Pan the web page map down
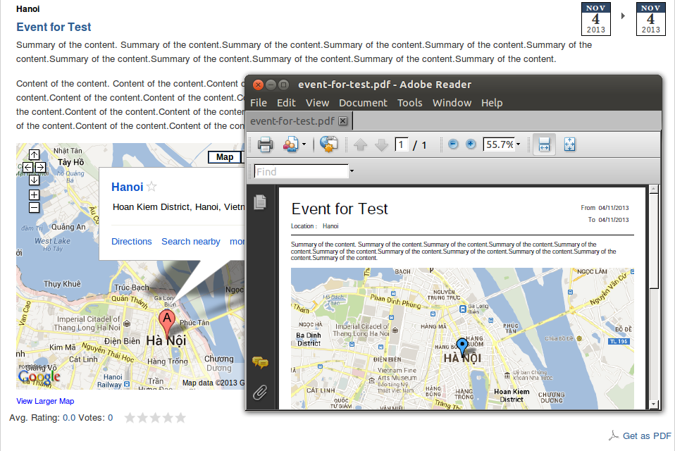This screenshot has height=451, width=675. coord(34,180)
